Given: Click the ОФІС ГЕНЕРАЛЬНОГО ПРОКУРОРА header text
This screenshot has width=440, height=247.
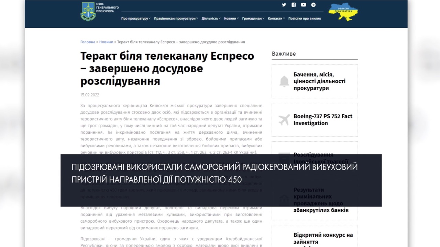Looking at the screenshot, I should pos(108,8).
